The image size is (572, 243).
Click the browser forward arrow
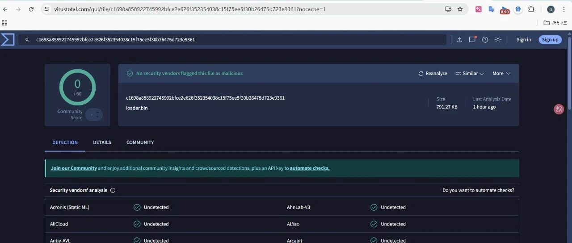18,9
